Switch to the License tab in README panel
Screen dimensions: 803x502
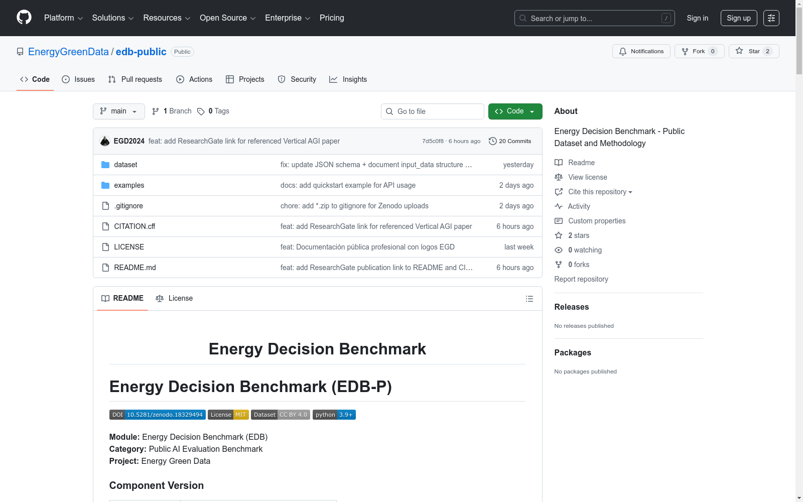tap(174, 298)
